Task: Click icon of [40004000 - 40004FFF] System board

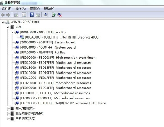Action: click(17, 48)
